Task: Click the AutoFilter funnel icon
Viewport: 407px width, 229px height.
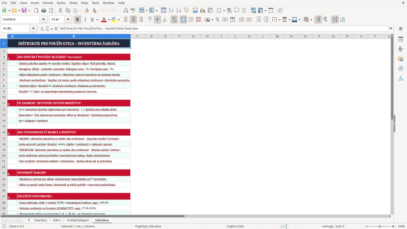Action: (x=186, y=11)
